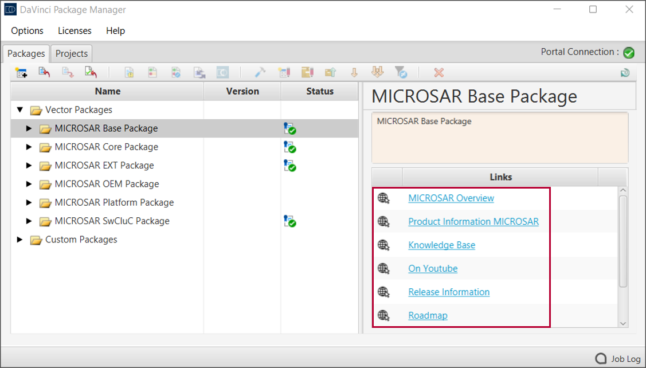Click status icon for MICROSAR EXT Package
Screen dimensions: 646x368
tap(289, 166)
